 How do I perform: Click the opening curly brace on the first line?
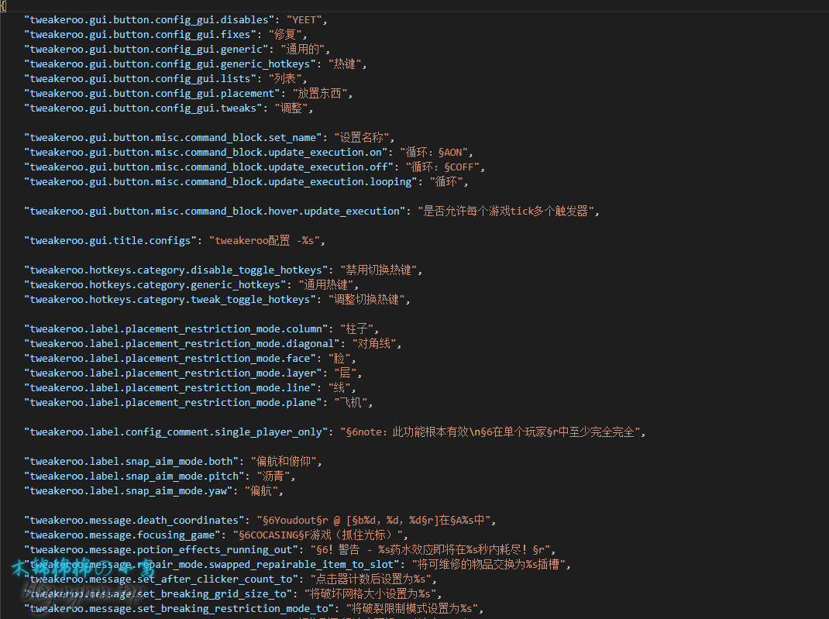pos(3,6)
